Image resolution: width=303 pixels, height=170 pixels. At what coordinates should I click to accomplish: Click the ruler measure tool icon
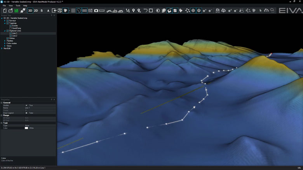tap(102, 10)
